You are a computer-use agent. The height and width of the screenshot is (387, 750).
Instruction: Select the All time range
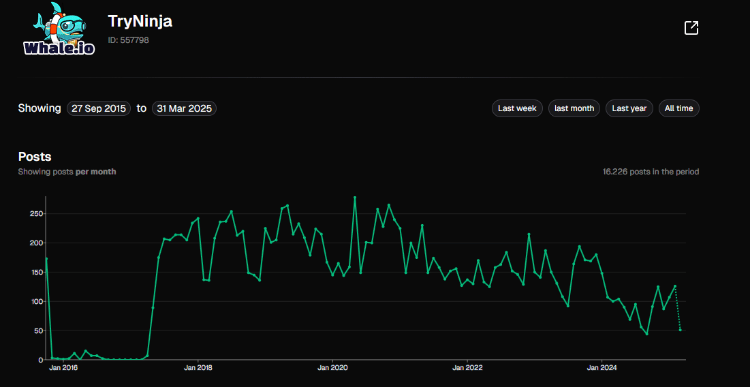point(678,108)
